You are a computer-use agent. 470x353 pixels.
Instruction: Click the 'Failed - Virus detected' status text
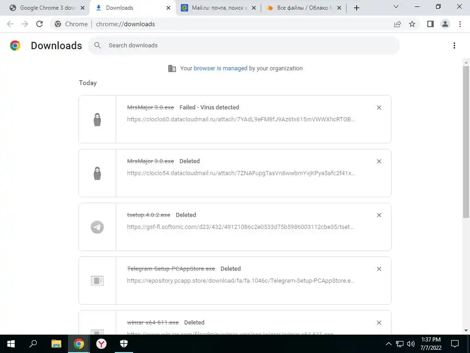(209, 108)
